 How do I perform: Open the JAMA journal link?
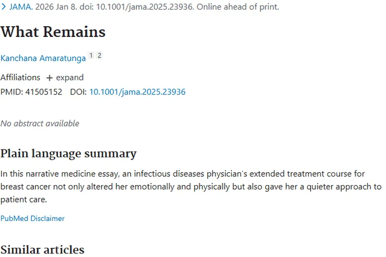pyautogui.click(x=21, y=7)
